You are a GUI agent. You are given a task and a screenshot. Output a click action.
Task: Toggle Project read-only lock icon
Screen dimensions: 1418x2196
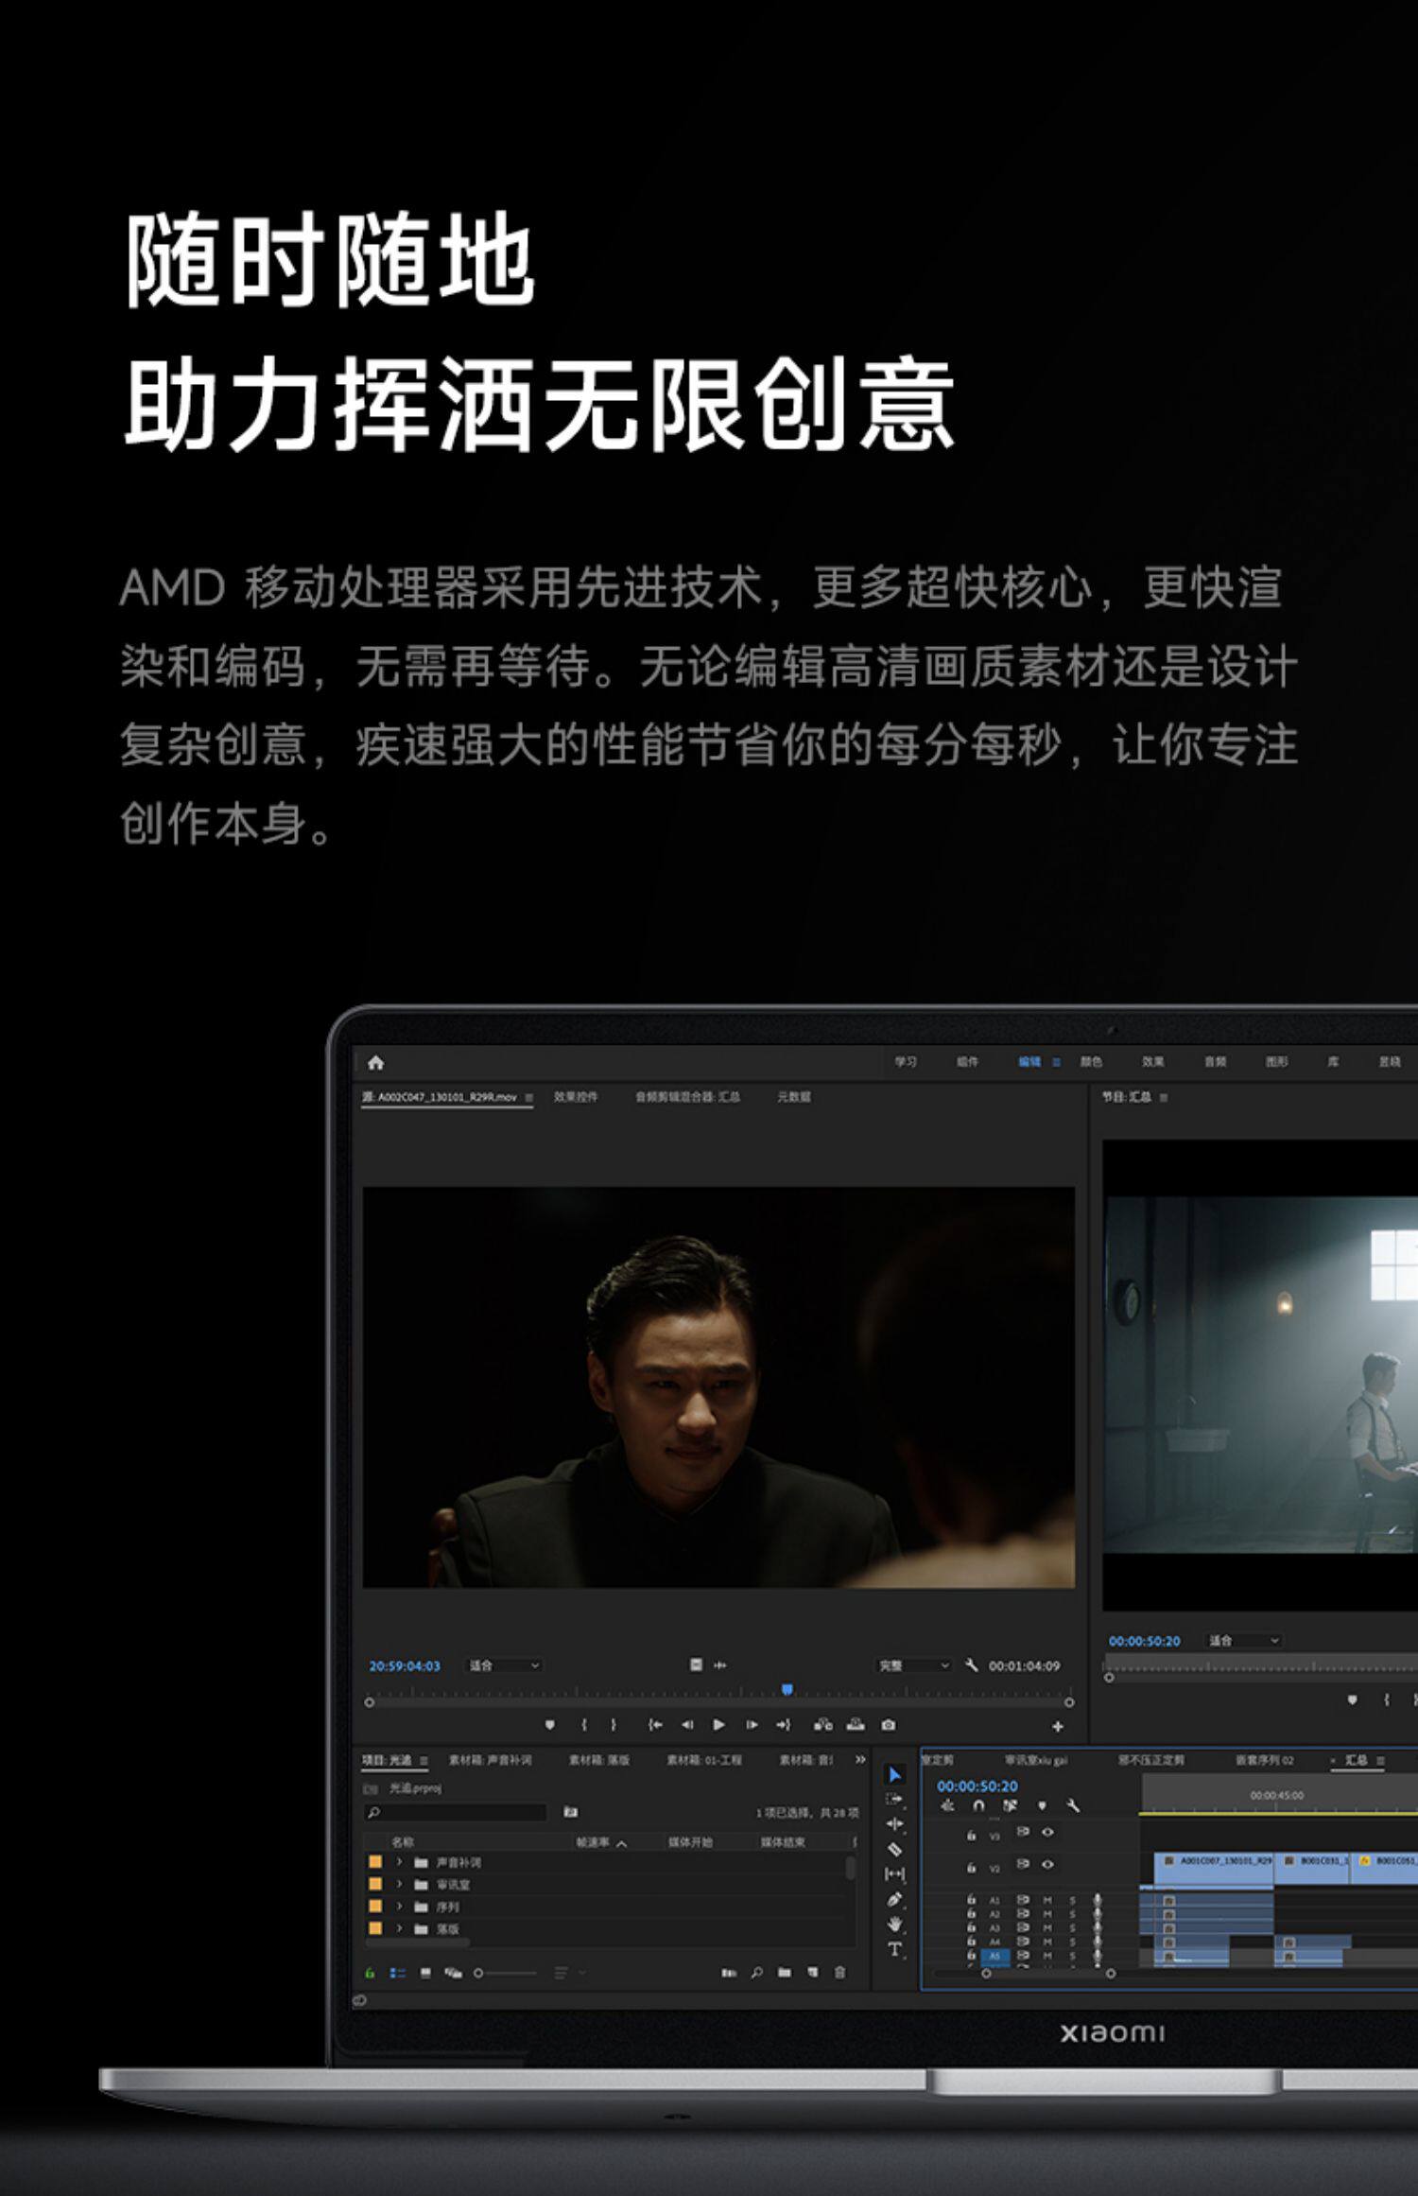[370, 1973]
